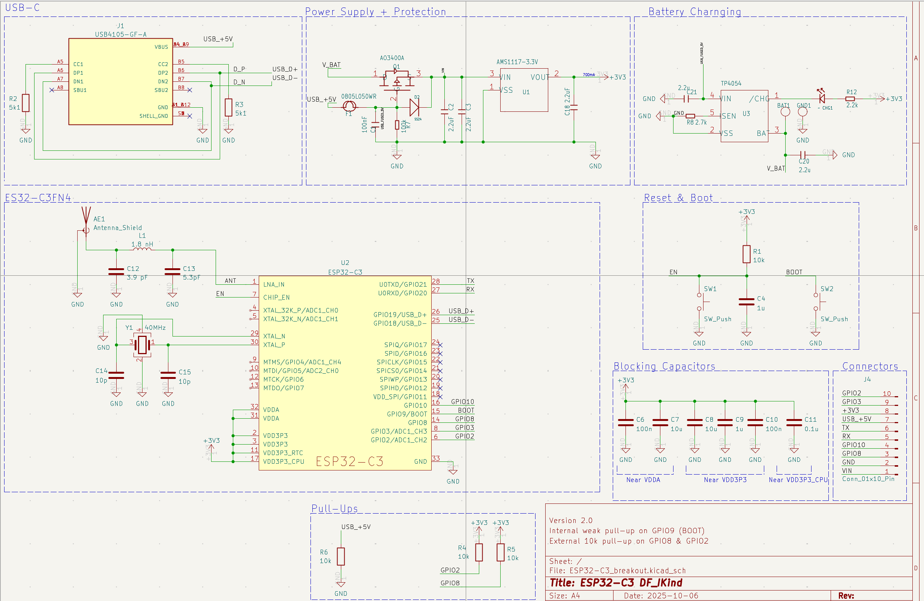Click the D_P net label
The width and height of the screenshot is (924, 601).
tap(239, 69)
